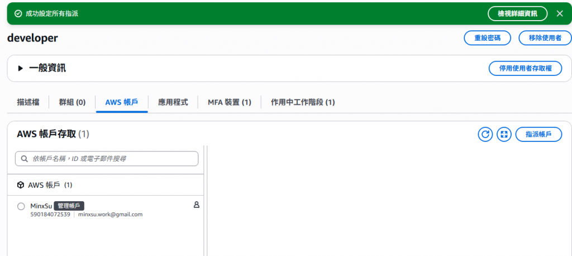Viewport: 572px width, 256px height.
Task: Switch to 作用中工作階段 (1) tab
Action: (303, 102)
